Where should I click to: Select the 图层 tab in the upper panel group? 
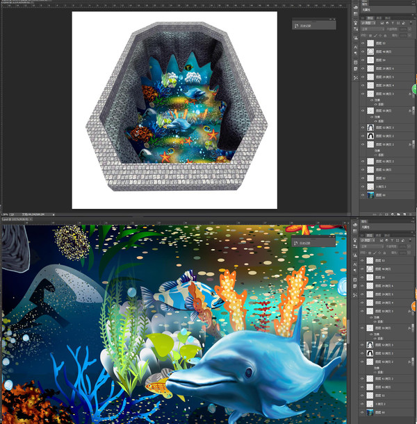pos(370,18)
